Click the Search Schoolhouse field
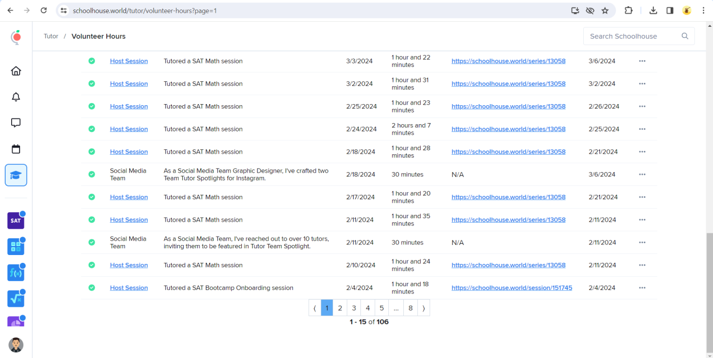The image size is (713, 358). [x=632, y=36]
